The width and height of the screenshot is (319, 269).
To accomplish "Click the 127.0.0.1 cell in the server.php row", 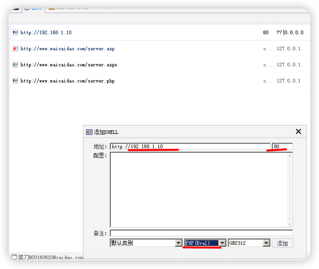I will (x=288, y=81).
